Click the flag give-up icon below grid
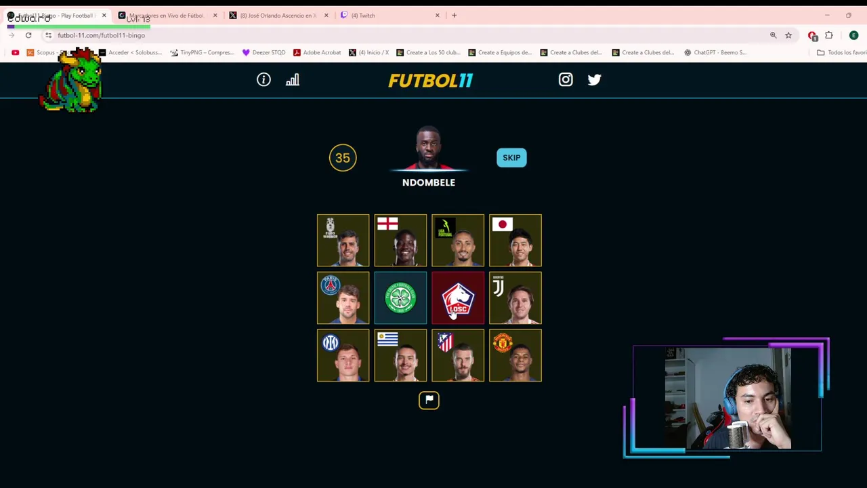Screen dimensions: 867x488 click(x=429, y=400)
